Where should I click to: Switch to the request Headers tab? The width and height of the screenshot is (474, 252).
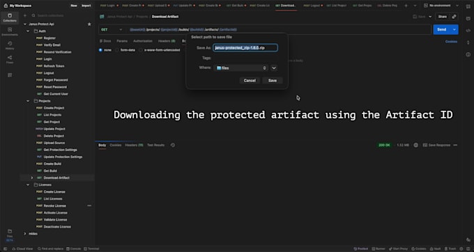click(167, 41)
